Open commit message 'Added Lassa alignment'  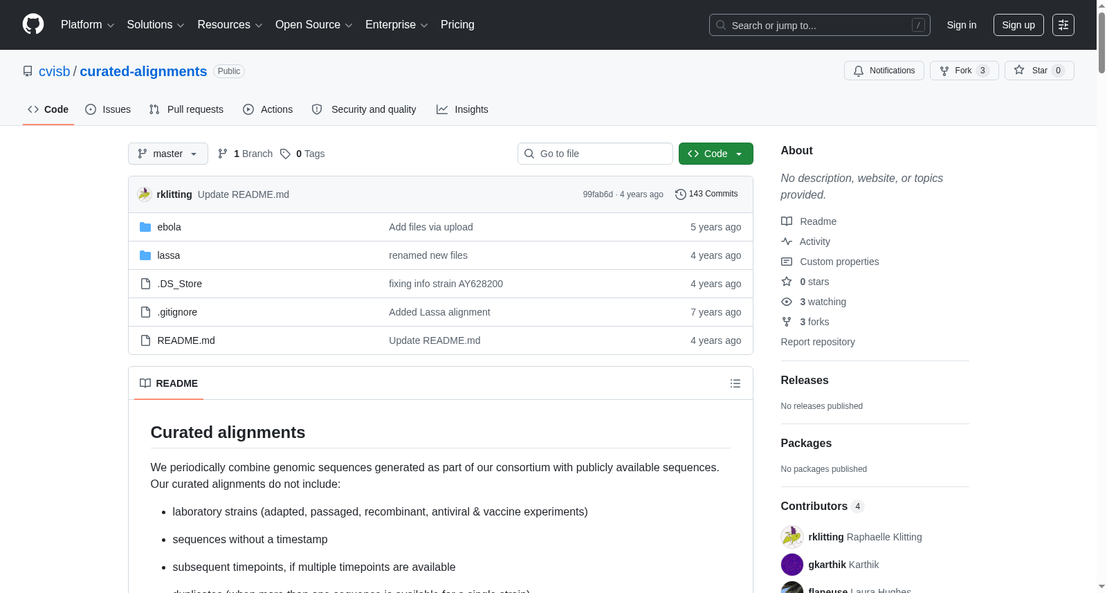[439, 312]
